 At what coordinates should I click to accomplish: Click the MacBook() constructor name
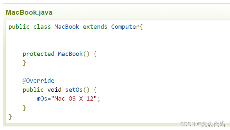[x=70, y=54]
